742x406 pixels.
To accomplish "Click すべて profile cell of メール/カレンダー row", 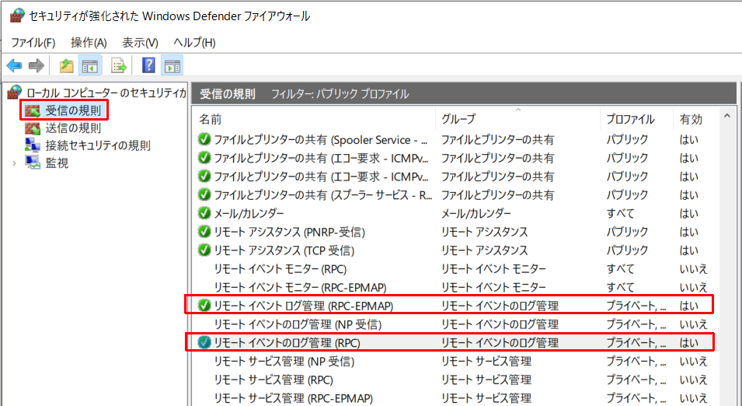I will tap(620, 214).
